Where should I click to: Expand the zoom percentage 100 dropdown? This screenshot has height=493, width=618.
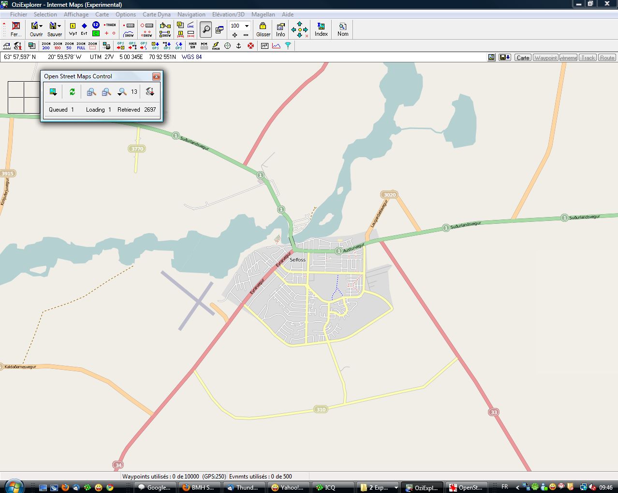coord(247,26)
